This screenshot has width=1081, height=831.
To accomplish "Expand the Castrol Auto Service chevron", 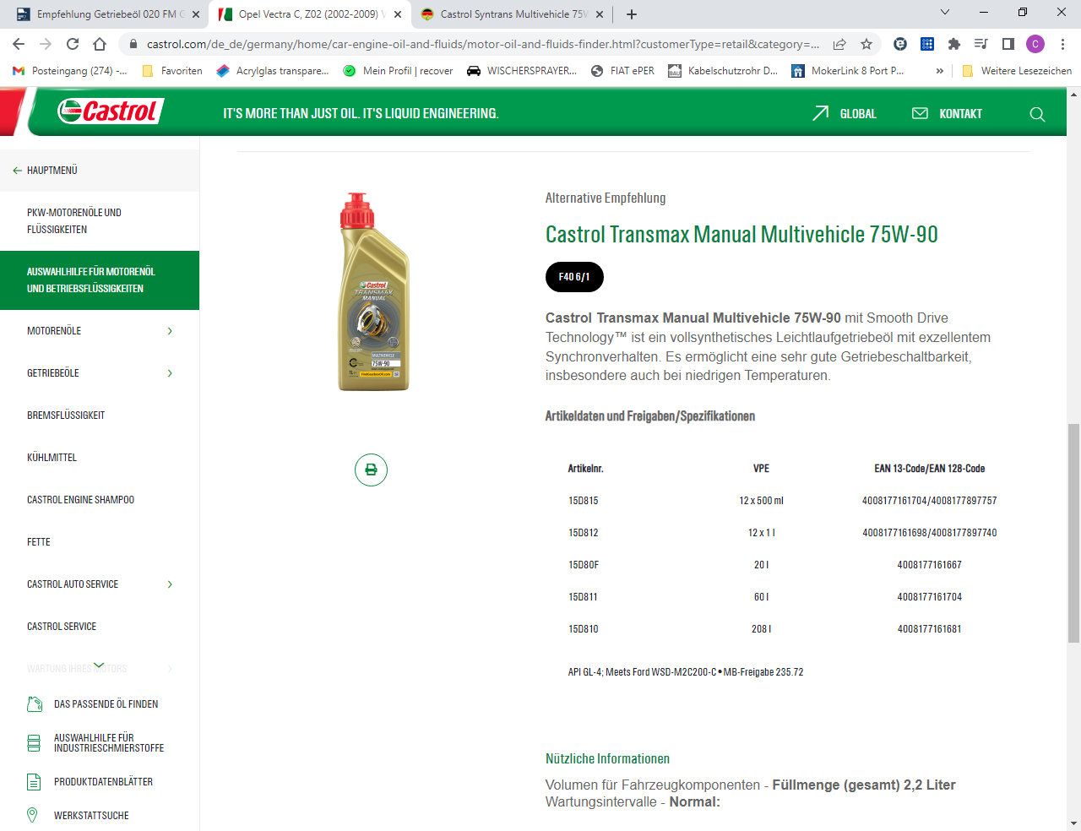I will [170, 584].
